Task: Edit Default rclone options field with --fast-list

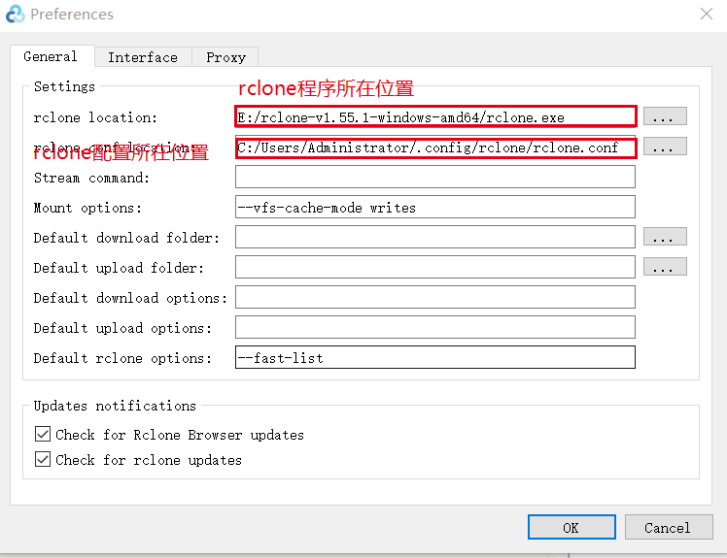Action: coord(435,357)
